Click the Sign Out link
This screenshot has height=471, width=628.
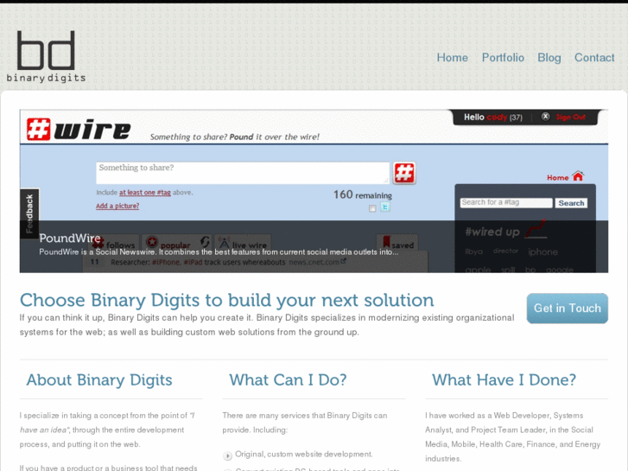click(571, 117)
